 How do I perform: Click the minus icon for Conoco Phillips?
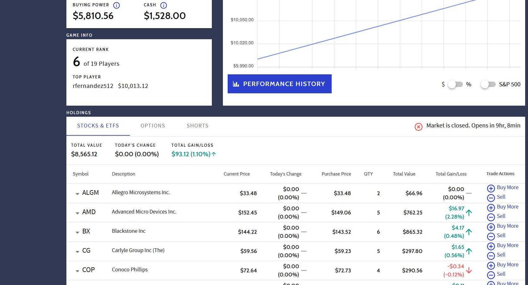click(491, 275)
